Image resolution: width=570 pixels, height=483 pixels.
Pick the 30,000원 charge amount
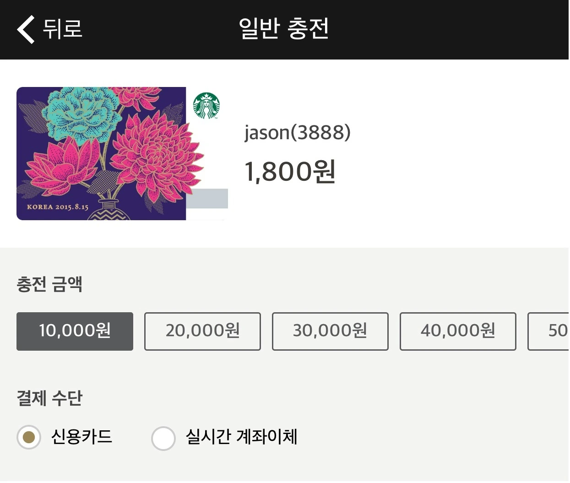point(330,331)
